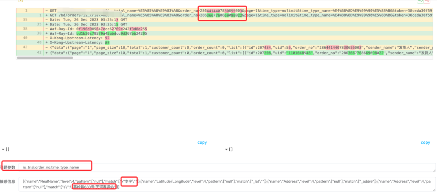Click removed JSON body line with uid 55
Screen dimensions: 437x195
click(x=224, y=47)
